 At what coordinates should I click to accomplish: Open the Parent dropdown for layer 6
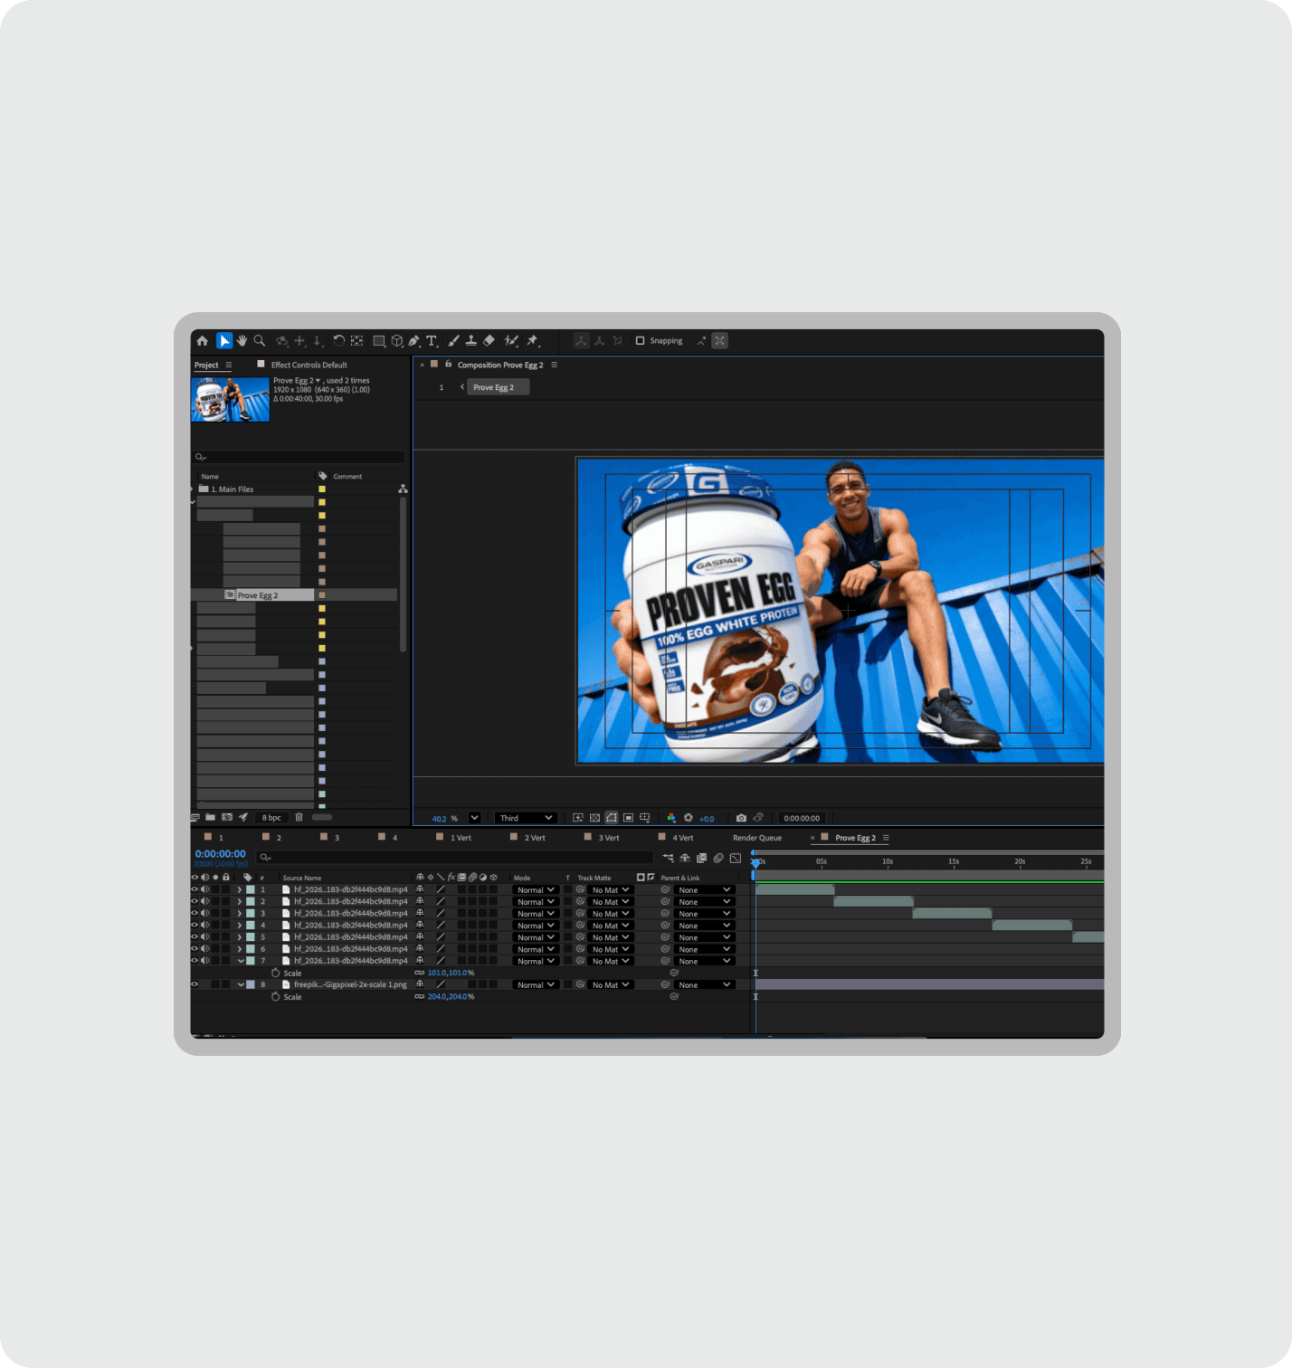click(704, 949)
